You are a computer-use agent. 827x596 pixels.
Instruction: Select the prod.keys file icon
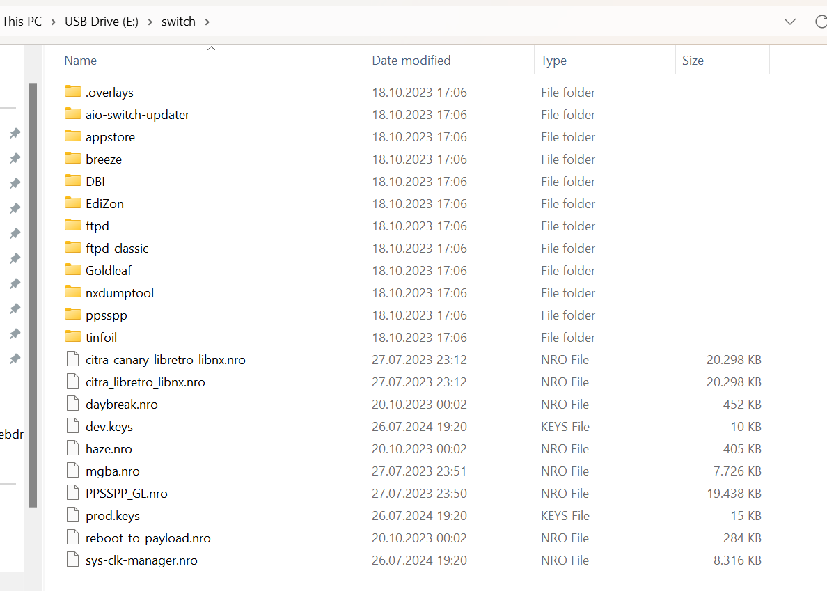[x=73, y=515]
